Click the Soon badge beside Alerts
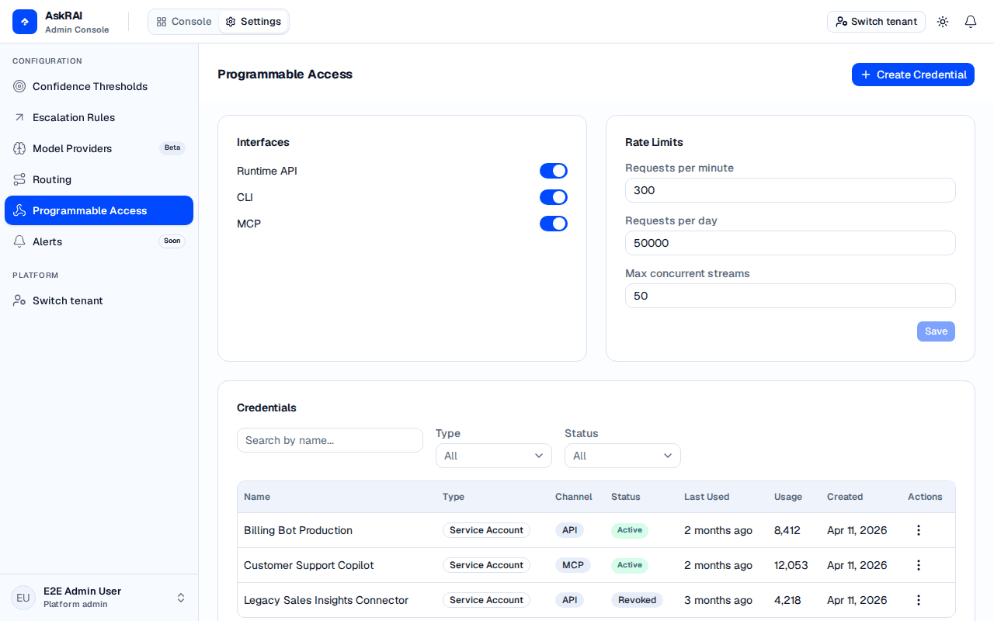Viewport: 994px width, 621px height. coord(172,241)
